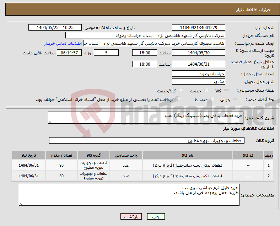Image resolution: width=280 pixels, height=226 pixels.
Task: Click the description textarea resize grip
Action: (x=50, y=122)
